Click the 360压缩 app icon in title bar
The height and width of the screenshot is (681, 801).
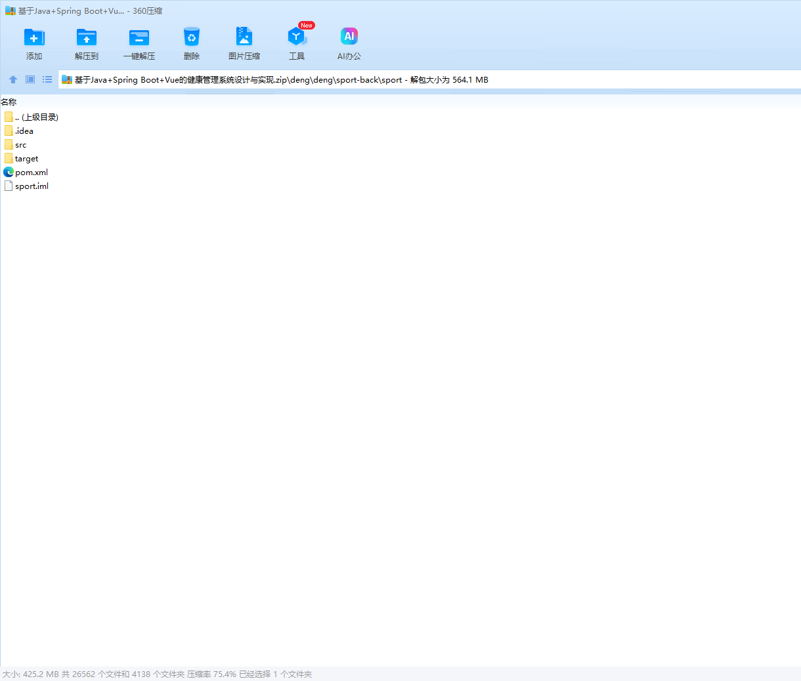10,11
